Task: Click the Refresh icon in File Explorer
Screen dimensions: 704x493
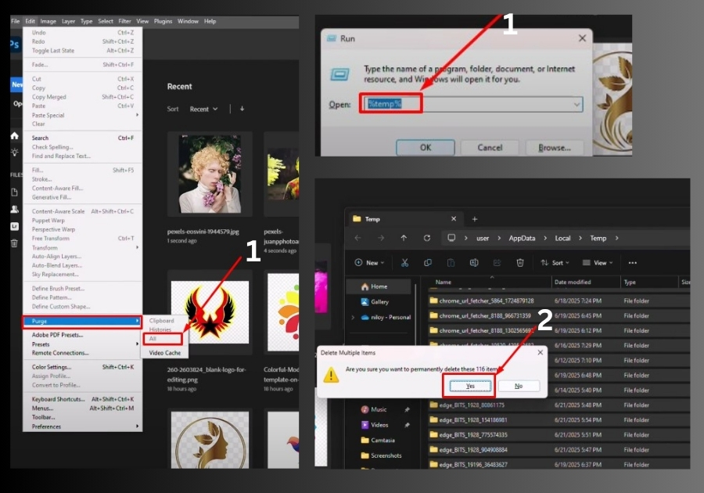Action: coord(427,238)
